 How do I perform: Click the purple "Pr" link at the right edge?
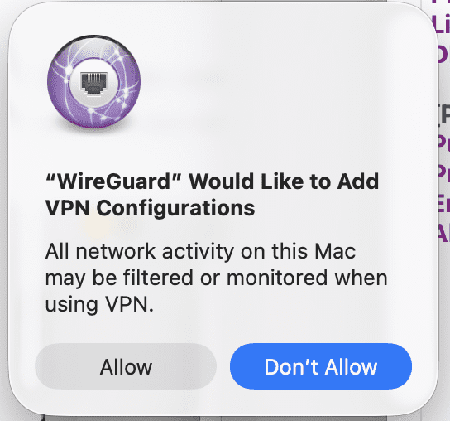(443, 174)
